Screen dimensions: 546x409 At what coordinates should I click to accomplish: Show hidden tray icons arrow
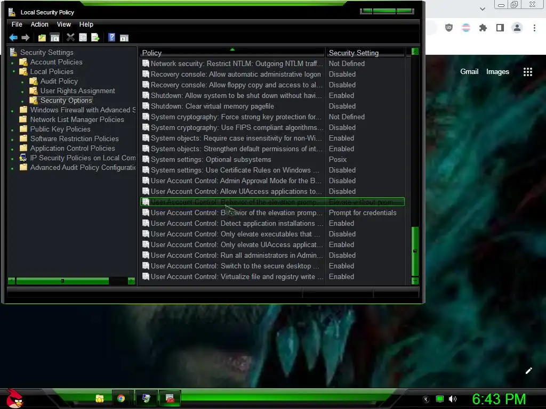pos(426,399)
